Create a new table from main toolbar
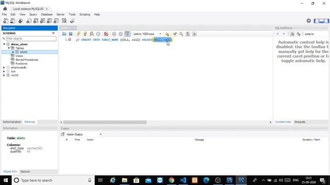The image size is (330, 185). click(36, 21)
